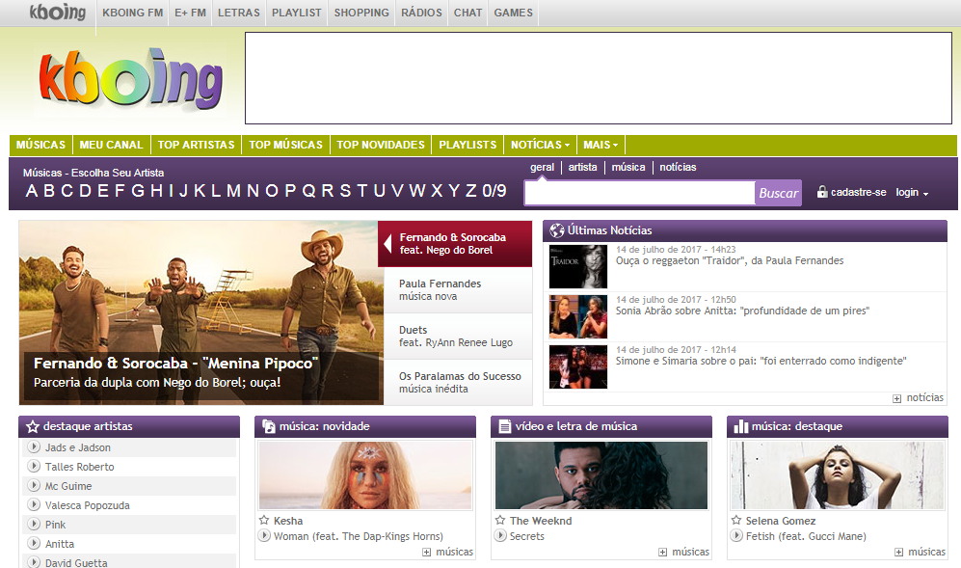The height and width of the screenshot is (568, 961).
Task: Browse artists starting with letter A
Action: (31, 191)
